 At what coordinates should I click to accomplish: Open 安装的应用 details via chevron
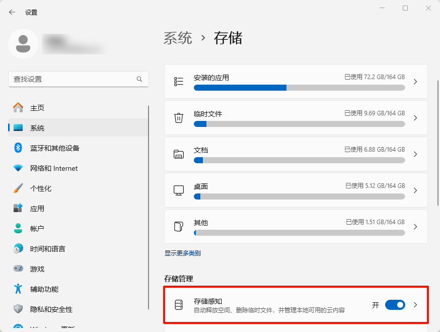pos(415,81)
